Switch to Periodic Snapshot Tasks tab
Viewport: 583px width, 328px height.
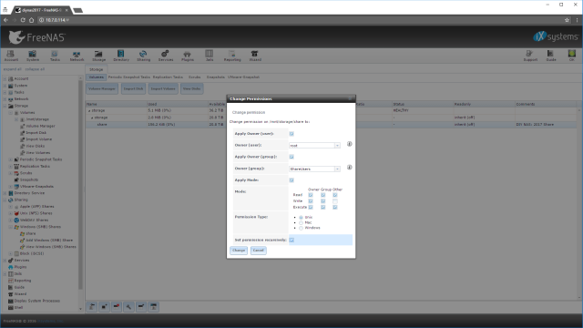pos(129,77)
